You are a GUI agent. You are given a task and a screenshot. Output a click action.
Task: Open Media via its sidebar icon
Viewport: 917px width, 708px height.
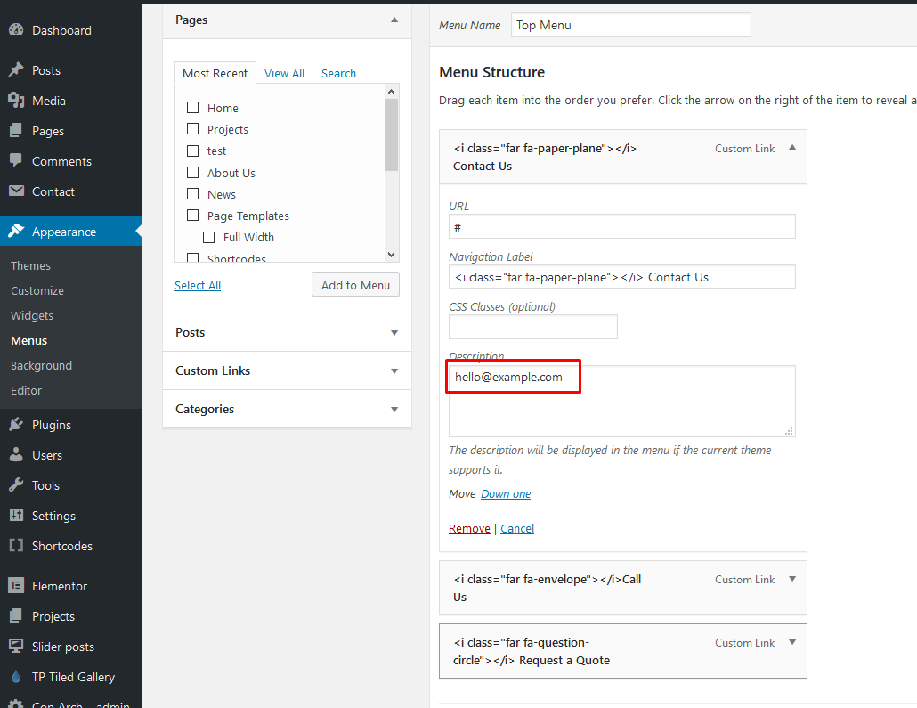[x=16, y=101]
